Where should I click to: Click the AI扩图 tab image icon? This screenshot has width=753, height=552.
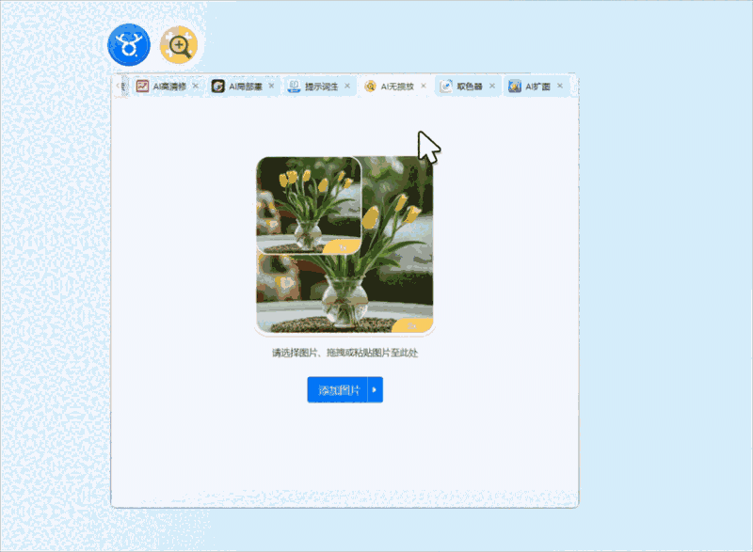click(515, 87)
